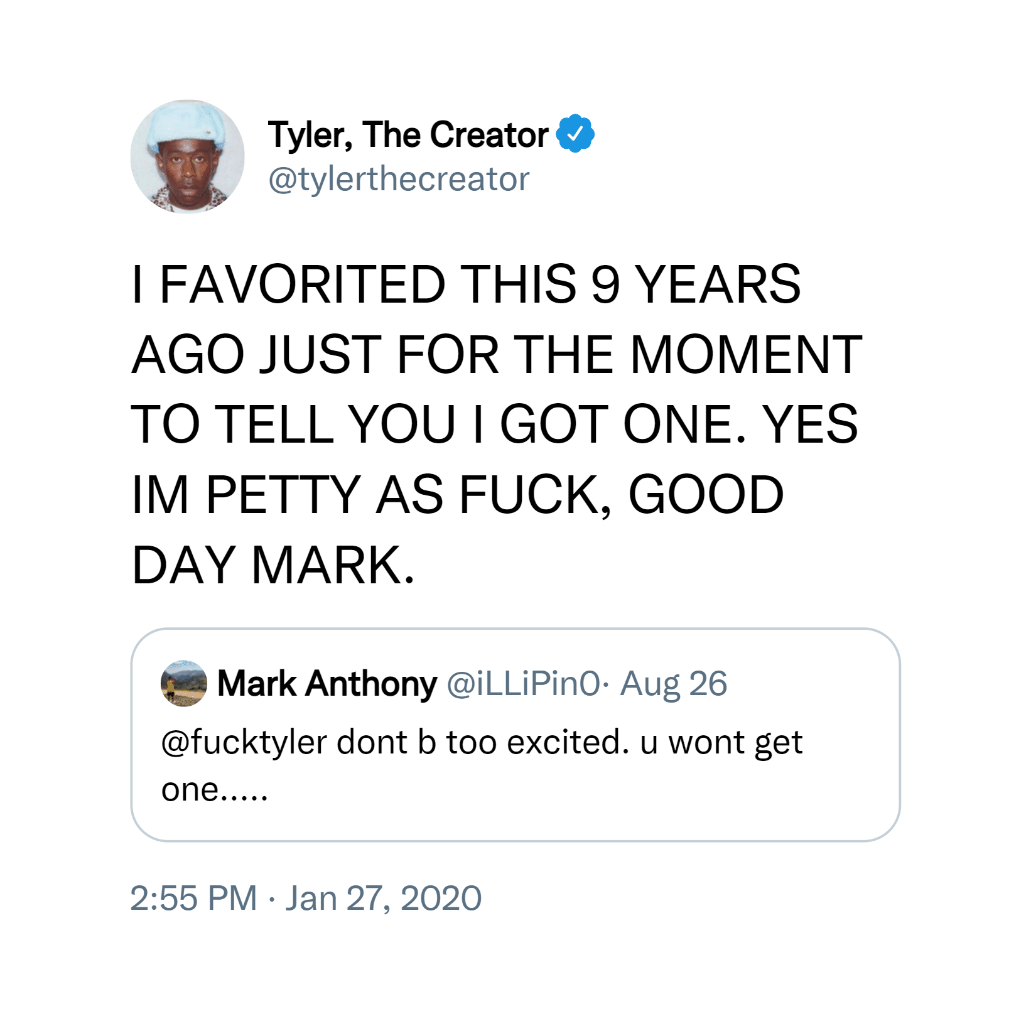Click the Tyler, The Creator display name
The image size is (1031, 1031).
pos(408,135)
